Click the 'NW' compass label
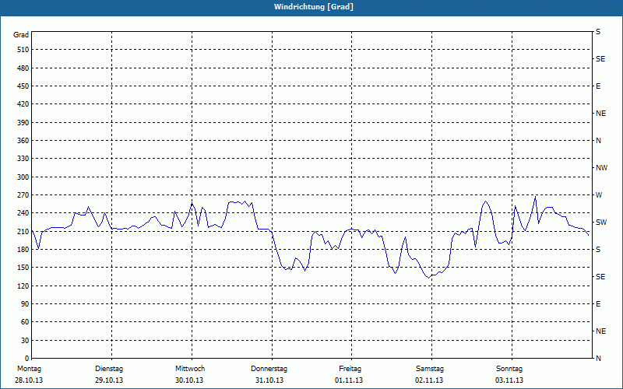The image size is (623, 389). click(601, 168)
